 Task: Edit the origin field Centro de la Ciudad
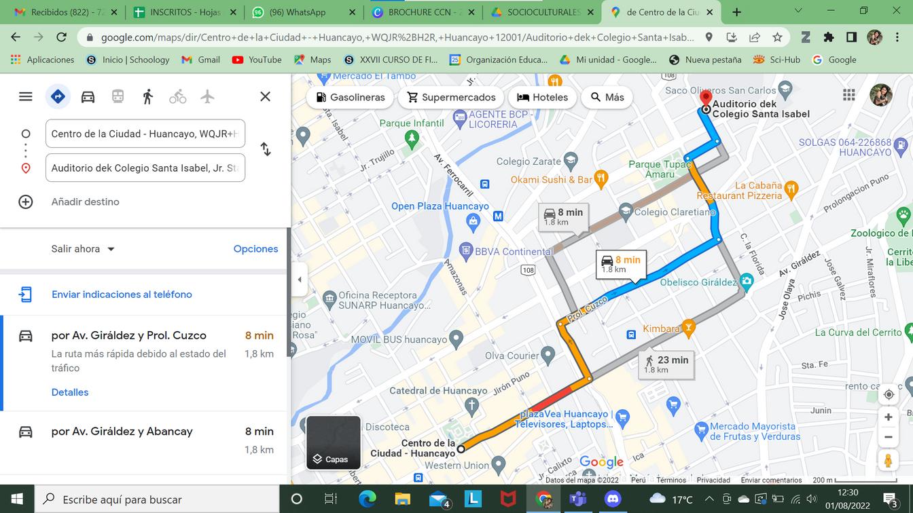coord(145,134)
